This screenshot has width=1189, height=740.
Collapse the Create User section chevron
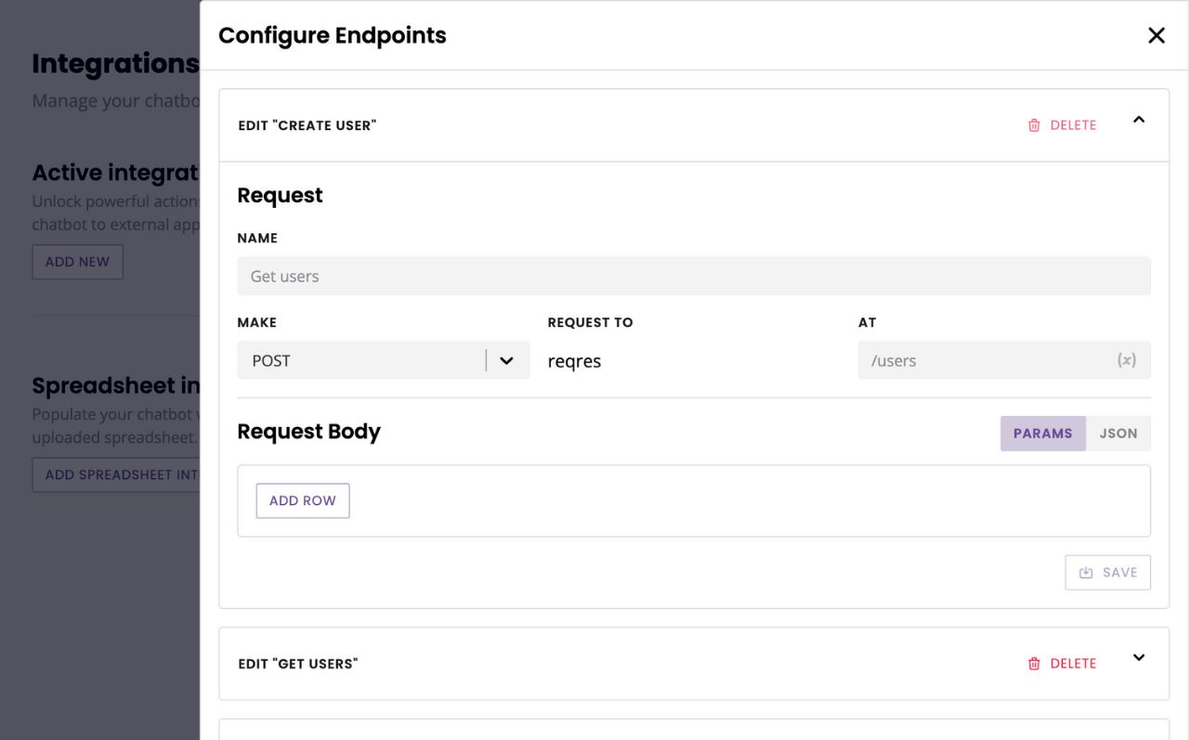click(1139, 120)
